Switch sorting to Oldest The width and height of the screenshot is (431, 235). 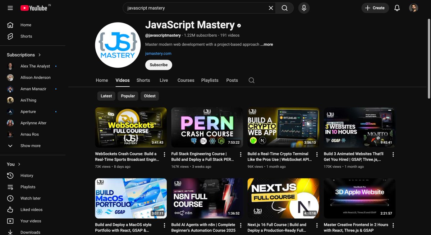pos(150,96)
